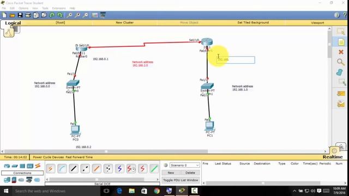Click Toggle PDU List Window
The width and height of the screenshot is (349, 196).
click(180, 180)
